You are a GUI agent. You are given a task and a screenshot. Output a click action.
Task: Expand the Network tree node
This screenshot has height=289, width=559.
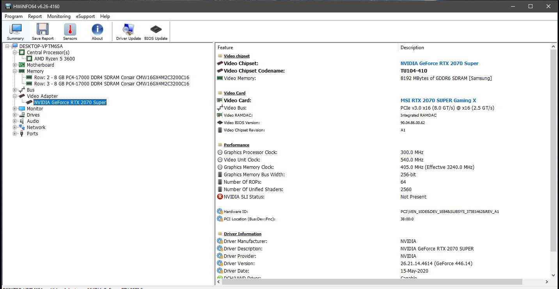pos(15,128)
